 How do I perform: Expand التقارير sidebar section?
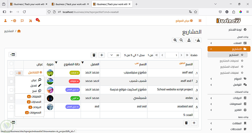(x=229, y=110)
